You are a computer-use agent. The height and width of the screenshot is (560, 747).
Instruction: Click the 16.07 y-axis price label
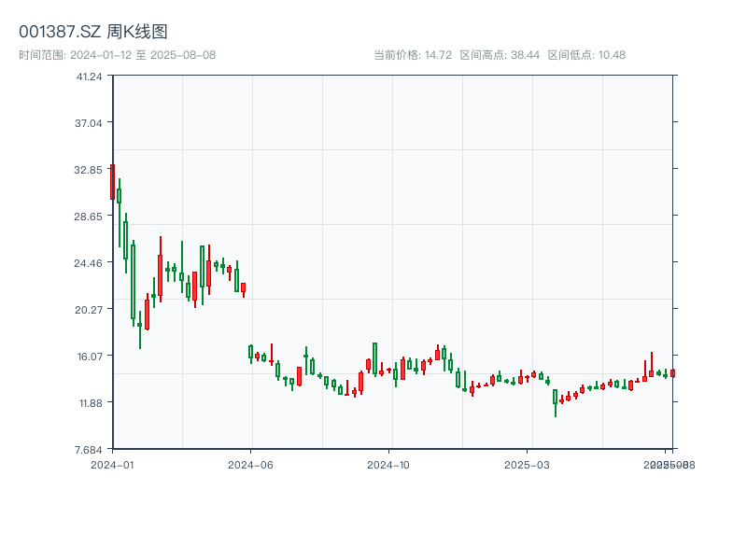point(90,357)
